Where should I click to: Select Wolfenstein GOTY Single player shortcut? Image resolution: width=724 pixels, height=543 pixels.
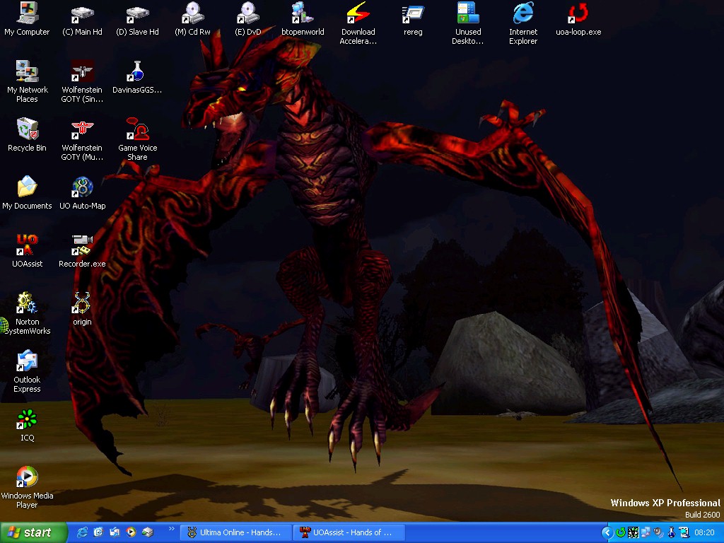(82, 81)
